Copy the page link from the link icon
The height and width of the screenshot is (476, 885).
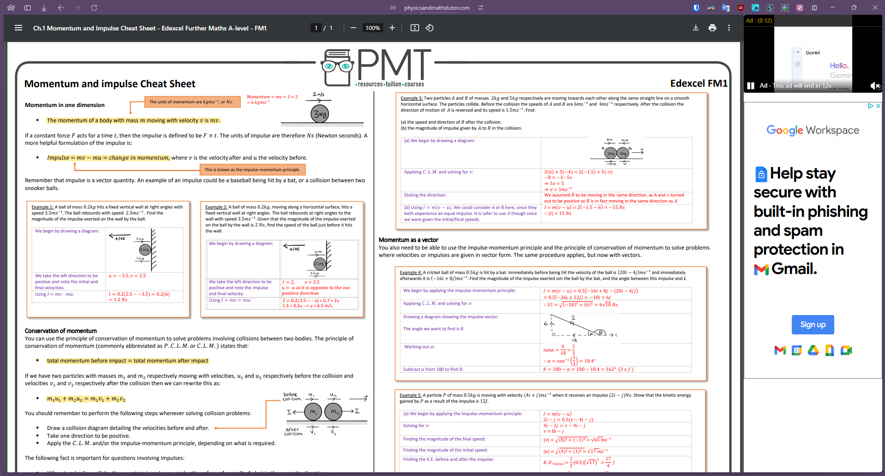coord(393,8)
